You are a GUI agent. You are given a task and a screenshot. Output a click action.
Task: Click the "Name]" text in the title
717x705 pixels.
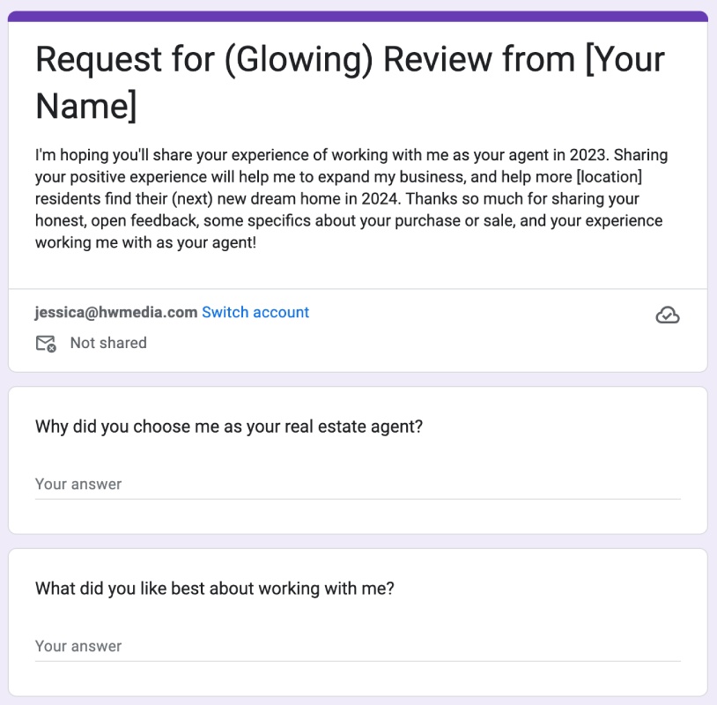86,106
